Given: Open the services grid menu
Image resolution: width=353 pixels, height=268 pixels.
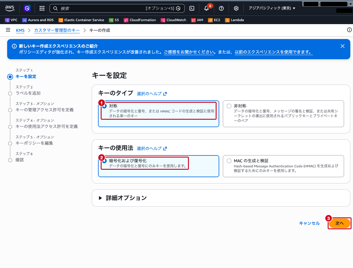Looking at the screenshot, I should click(x=42, y=8).
